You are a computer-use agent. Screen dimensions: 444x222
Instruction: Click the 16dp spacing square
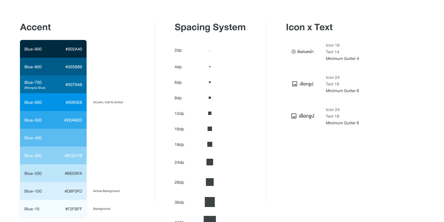point(210,129)
